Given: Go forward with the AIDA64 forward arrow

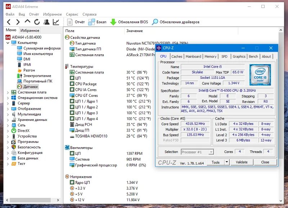Looking at the screenshot, I should click(x=18, y=22).
